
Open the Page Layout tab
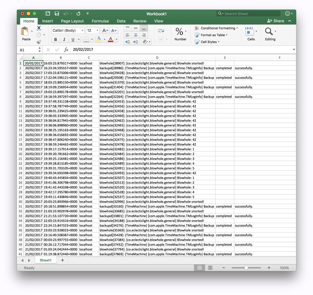72,21
